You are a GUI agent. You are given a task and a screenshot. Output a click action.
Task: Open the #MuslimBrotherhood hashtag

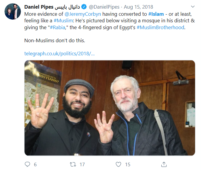[x=160, y=27]
